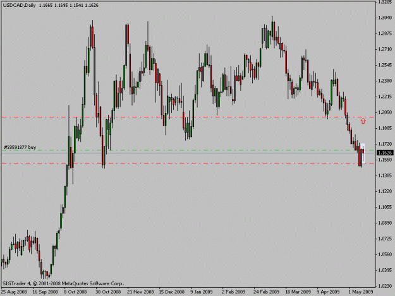Image resolution: width=395 pixels, height=296 pixels.
Task: Click the 1.2875 price scale label
Action: 385,33
